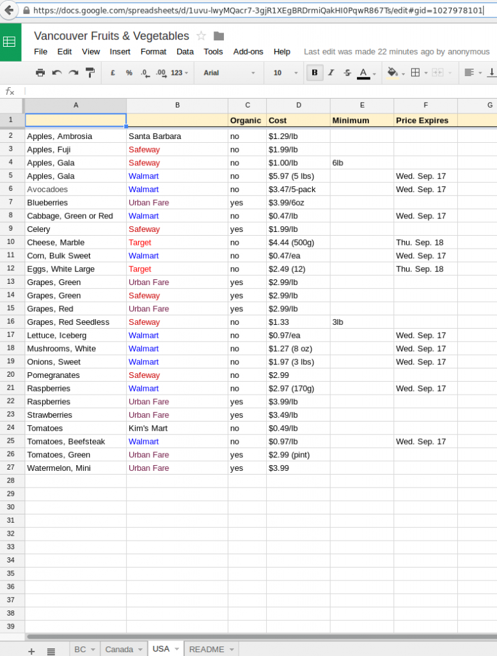Click the horizontal scrollbar at bottom
The image size is (497, 656).
coord(262,636)
